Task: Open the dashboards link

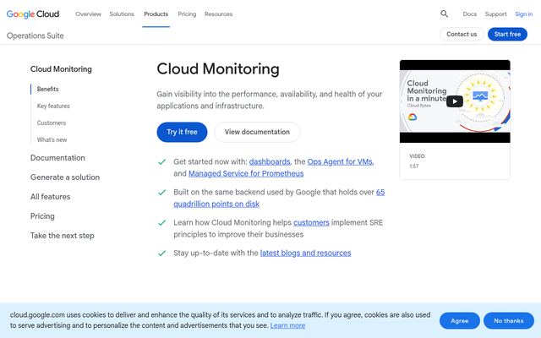Action: click(x=270, y=161)
